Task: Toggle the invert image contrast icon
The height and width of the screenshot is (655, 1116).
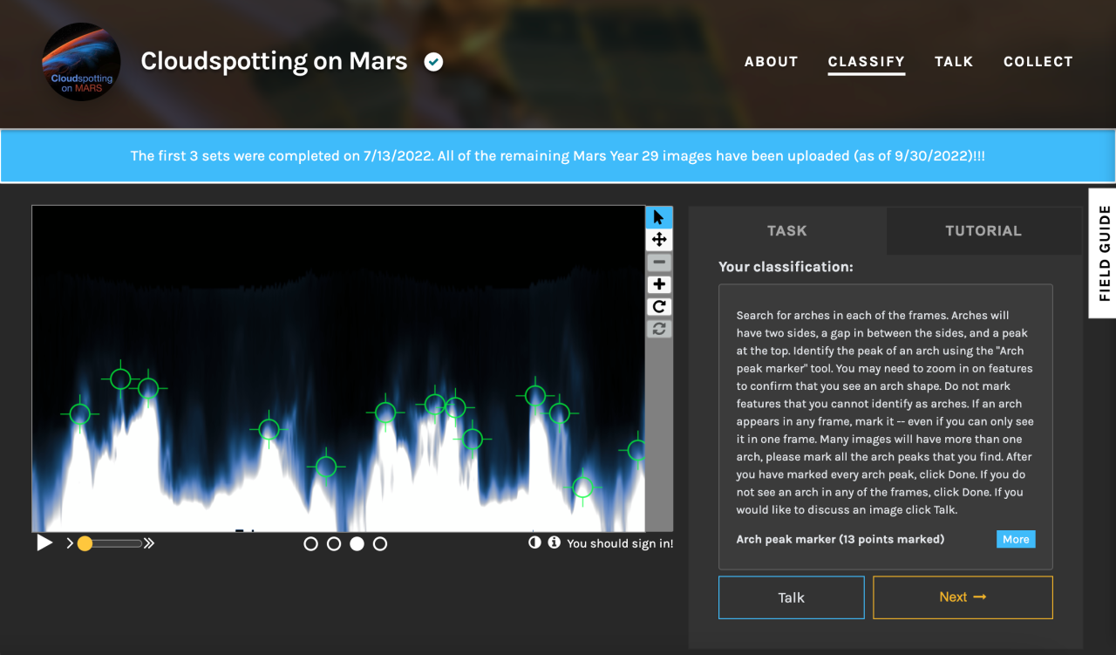Action: coord(534,542)
